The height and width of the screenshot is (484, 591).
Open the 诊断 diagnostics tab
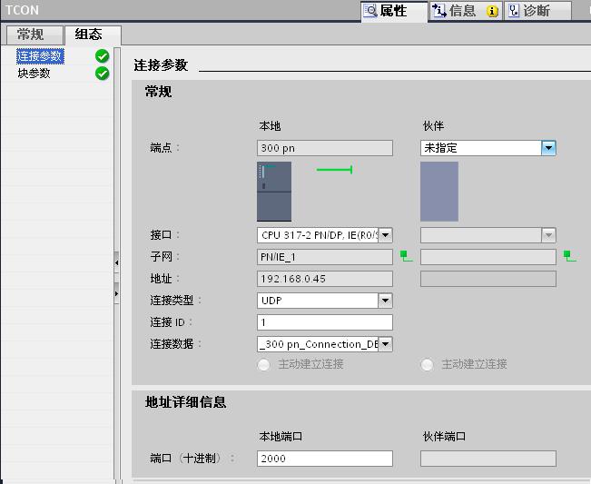tap(537, 11)
